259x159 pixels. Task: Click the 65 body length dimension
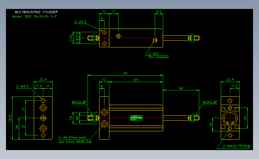[136, 80]
